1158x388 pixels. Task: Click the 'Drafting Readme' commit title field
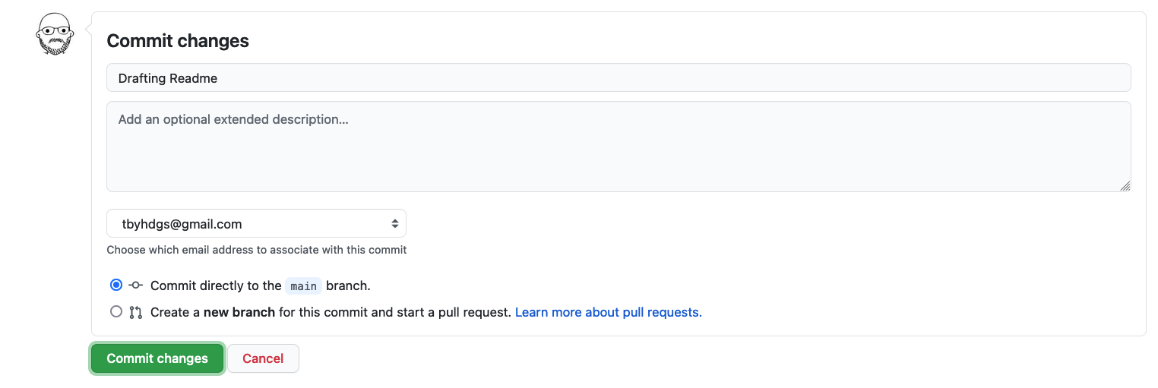tap(619, 77)
